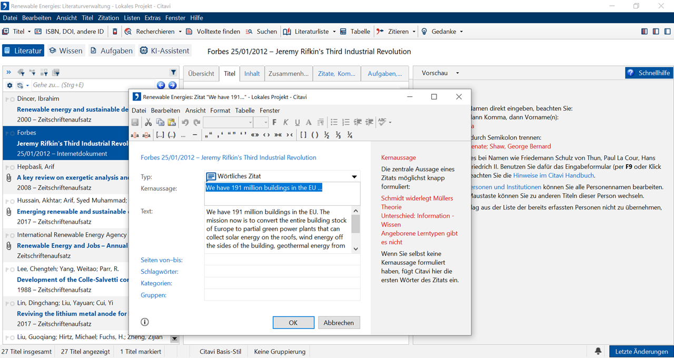The image size is (674, 358).
Task: Open the Schlagwörter link label
Action: [x=160, y=272]
